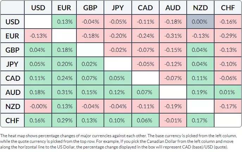Click the gray 0.00% USD/NZD cell
The height and width of the screenshot is (152, 242).
coord(200,22)
